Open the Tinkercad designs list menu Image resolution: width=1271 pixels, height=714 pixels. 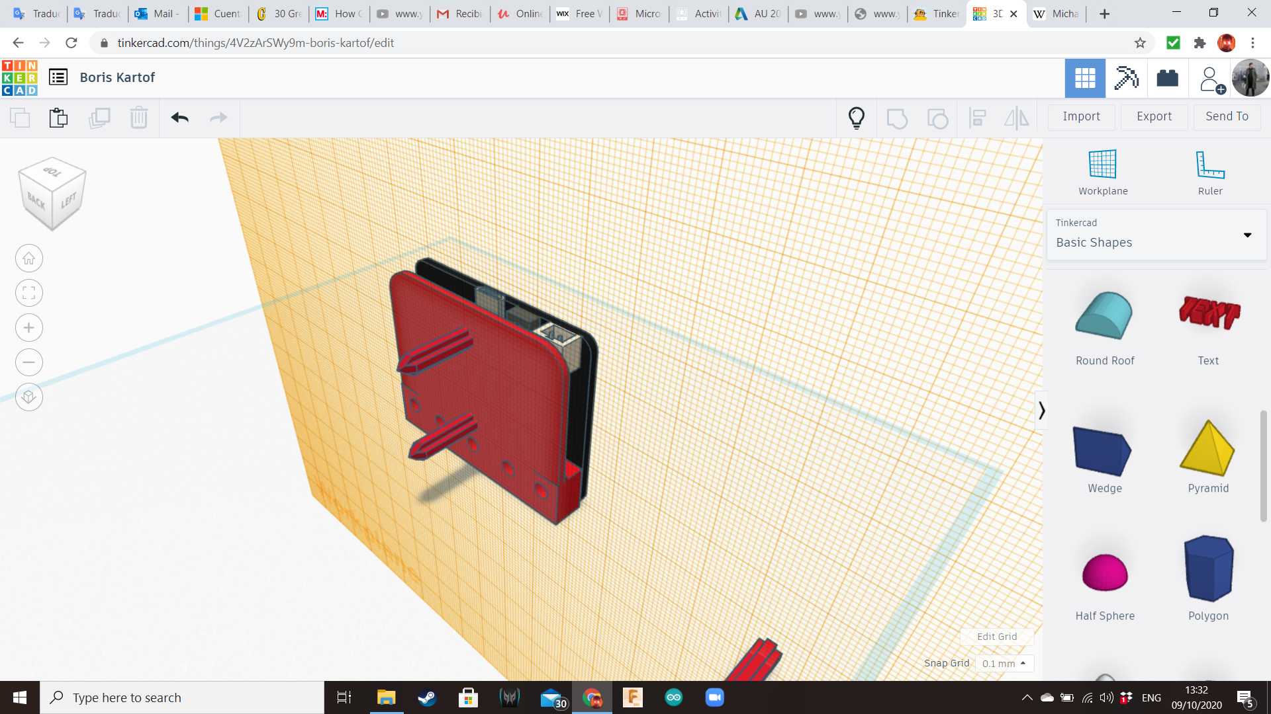tap(59, 77)
